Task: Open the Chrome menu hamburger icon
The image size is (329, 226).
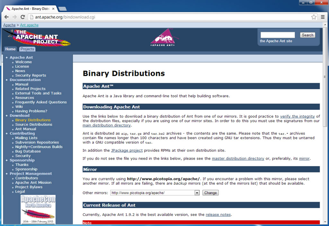Action: click(323, 17)
